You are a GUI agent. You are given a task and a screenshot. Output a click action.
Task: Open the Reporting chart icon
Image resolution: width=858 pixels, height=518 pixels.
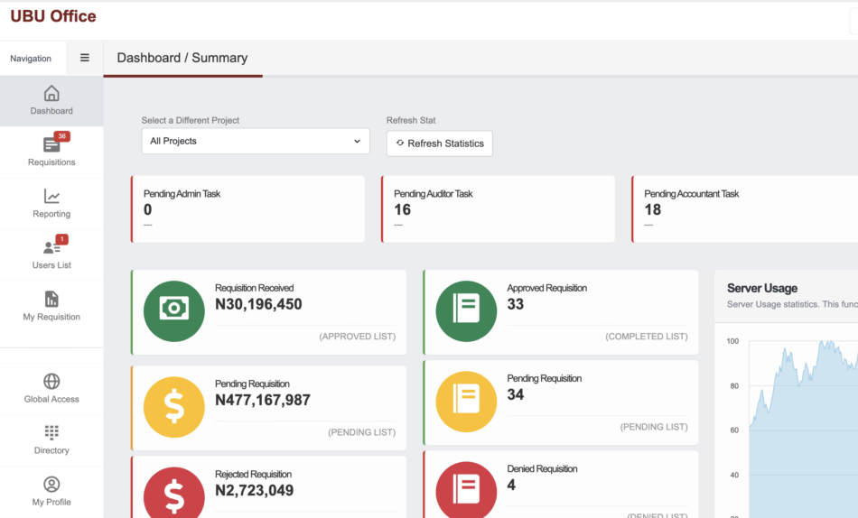tap(51, 197)
